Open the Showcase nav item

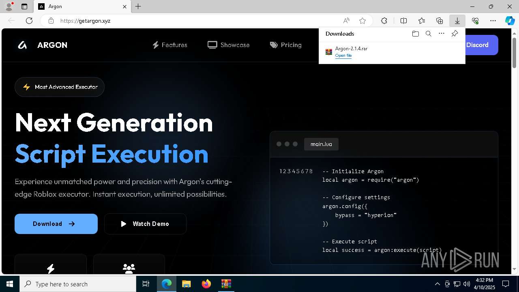[229, 45]
